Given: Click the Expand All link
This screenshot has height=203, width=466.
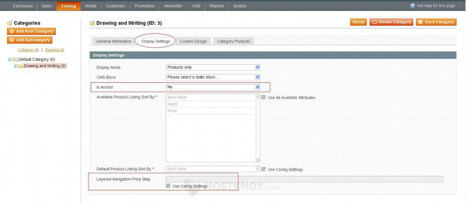Looking at the screenshot, I should coord(55,50).
